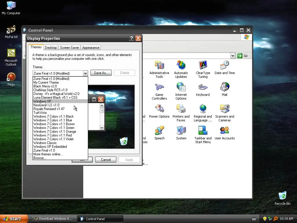The height and width of the screenshot is (223, 297).
Task: Open Power Options icon
Action: click(159, 111)
